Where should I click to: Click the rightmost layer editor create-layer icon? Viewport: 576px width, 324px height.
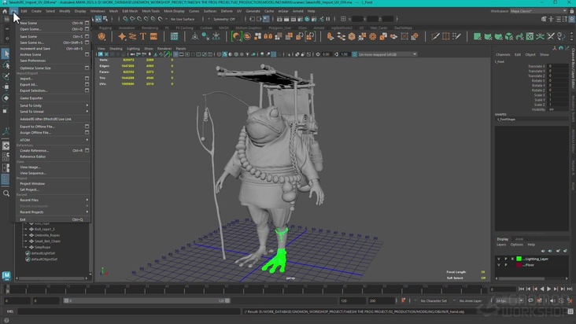click(565, 251)
